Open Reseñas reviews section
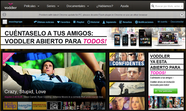This screenshot has width=186, height=111. point(126,22)
